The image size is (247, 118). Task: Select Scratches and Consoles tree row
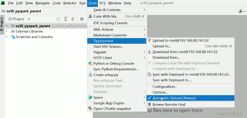[x=46, y=37]
